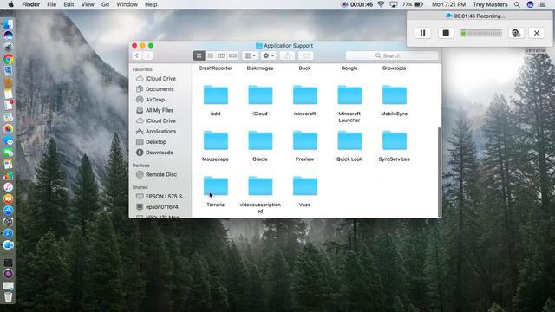Open the App Store from the Dock

[x=8, y=211]
